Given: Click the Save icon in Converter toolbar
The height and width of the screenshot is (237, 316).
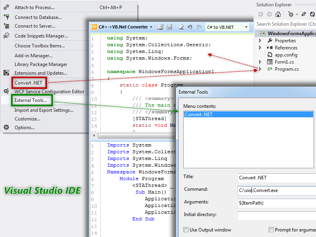Looking at the screenshot, I should tap(169, 27).
